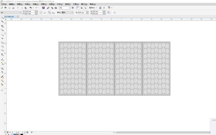
Task: Select the Crop tool
Action: click(2, 26)
